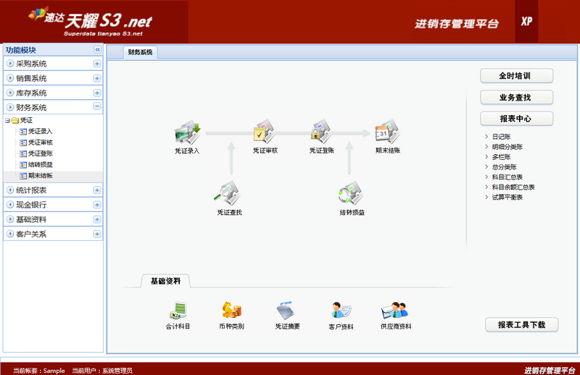Switch to the 财务系统 tab

click(x=140, y=52)
